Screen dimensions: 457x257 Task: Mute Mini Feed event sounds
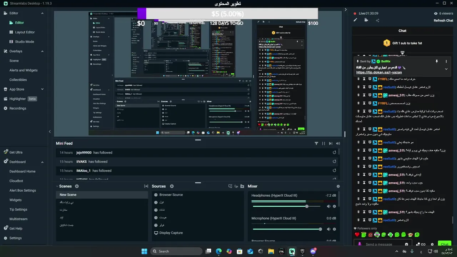pyautogui.click(x=338, y=143)
